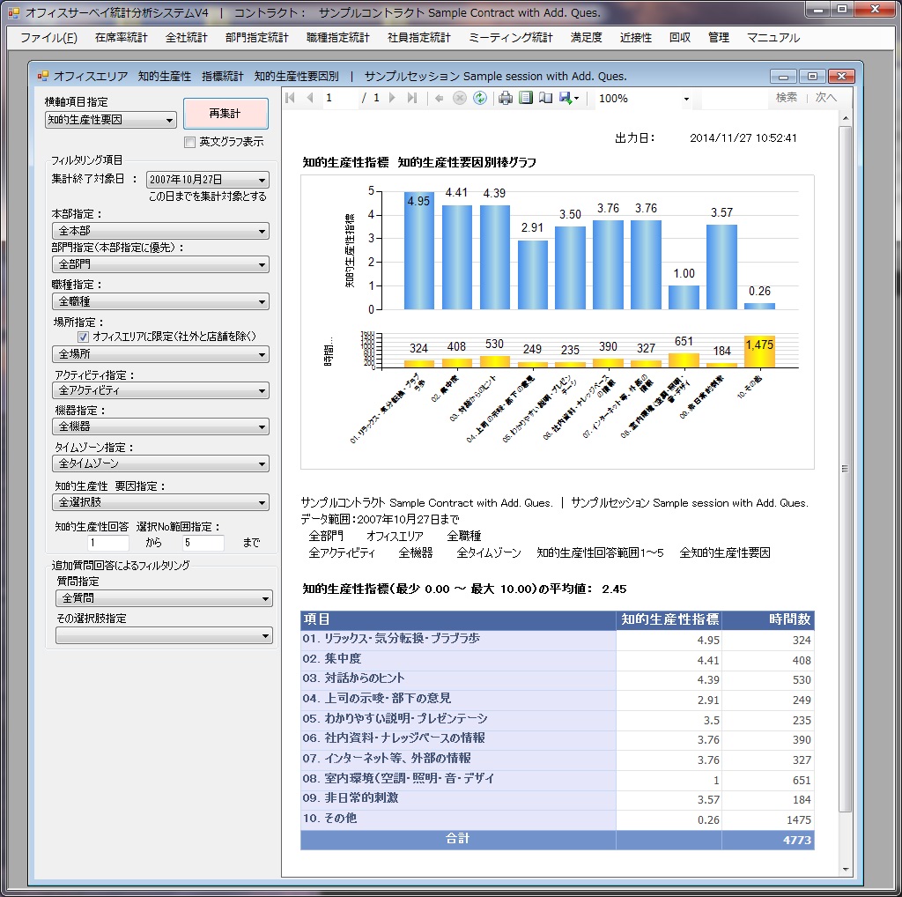The height and width of the screenshot is (897, 902).
Task: Open 社員指定統計 menu
Action: (419, 38)
